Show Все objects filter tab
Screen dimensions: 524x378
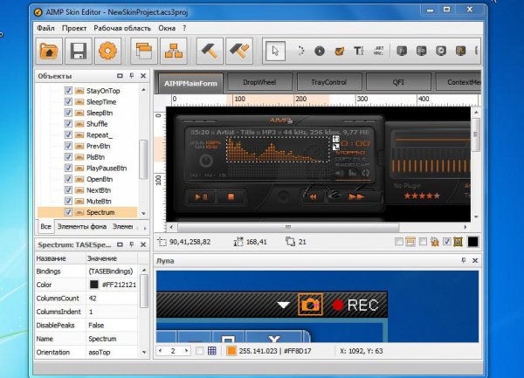tap(45, 227)
